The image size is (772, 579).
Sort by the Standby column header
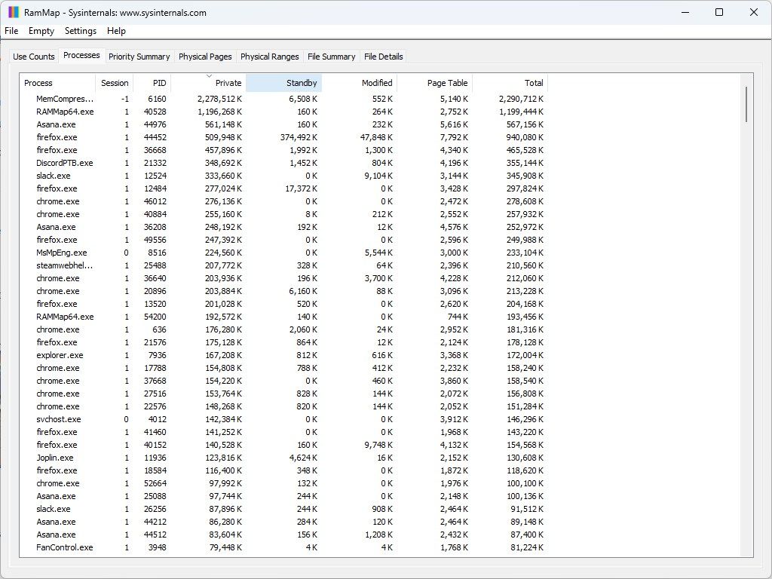tap(283, 83)
